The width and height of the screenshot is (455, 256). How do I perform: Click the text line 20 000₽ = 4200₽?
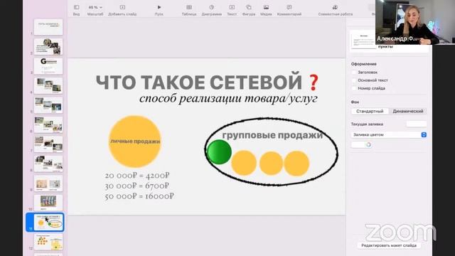tap(137, 176)
